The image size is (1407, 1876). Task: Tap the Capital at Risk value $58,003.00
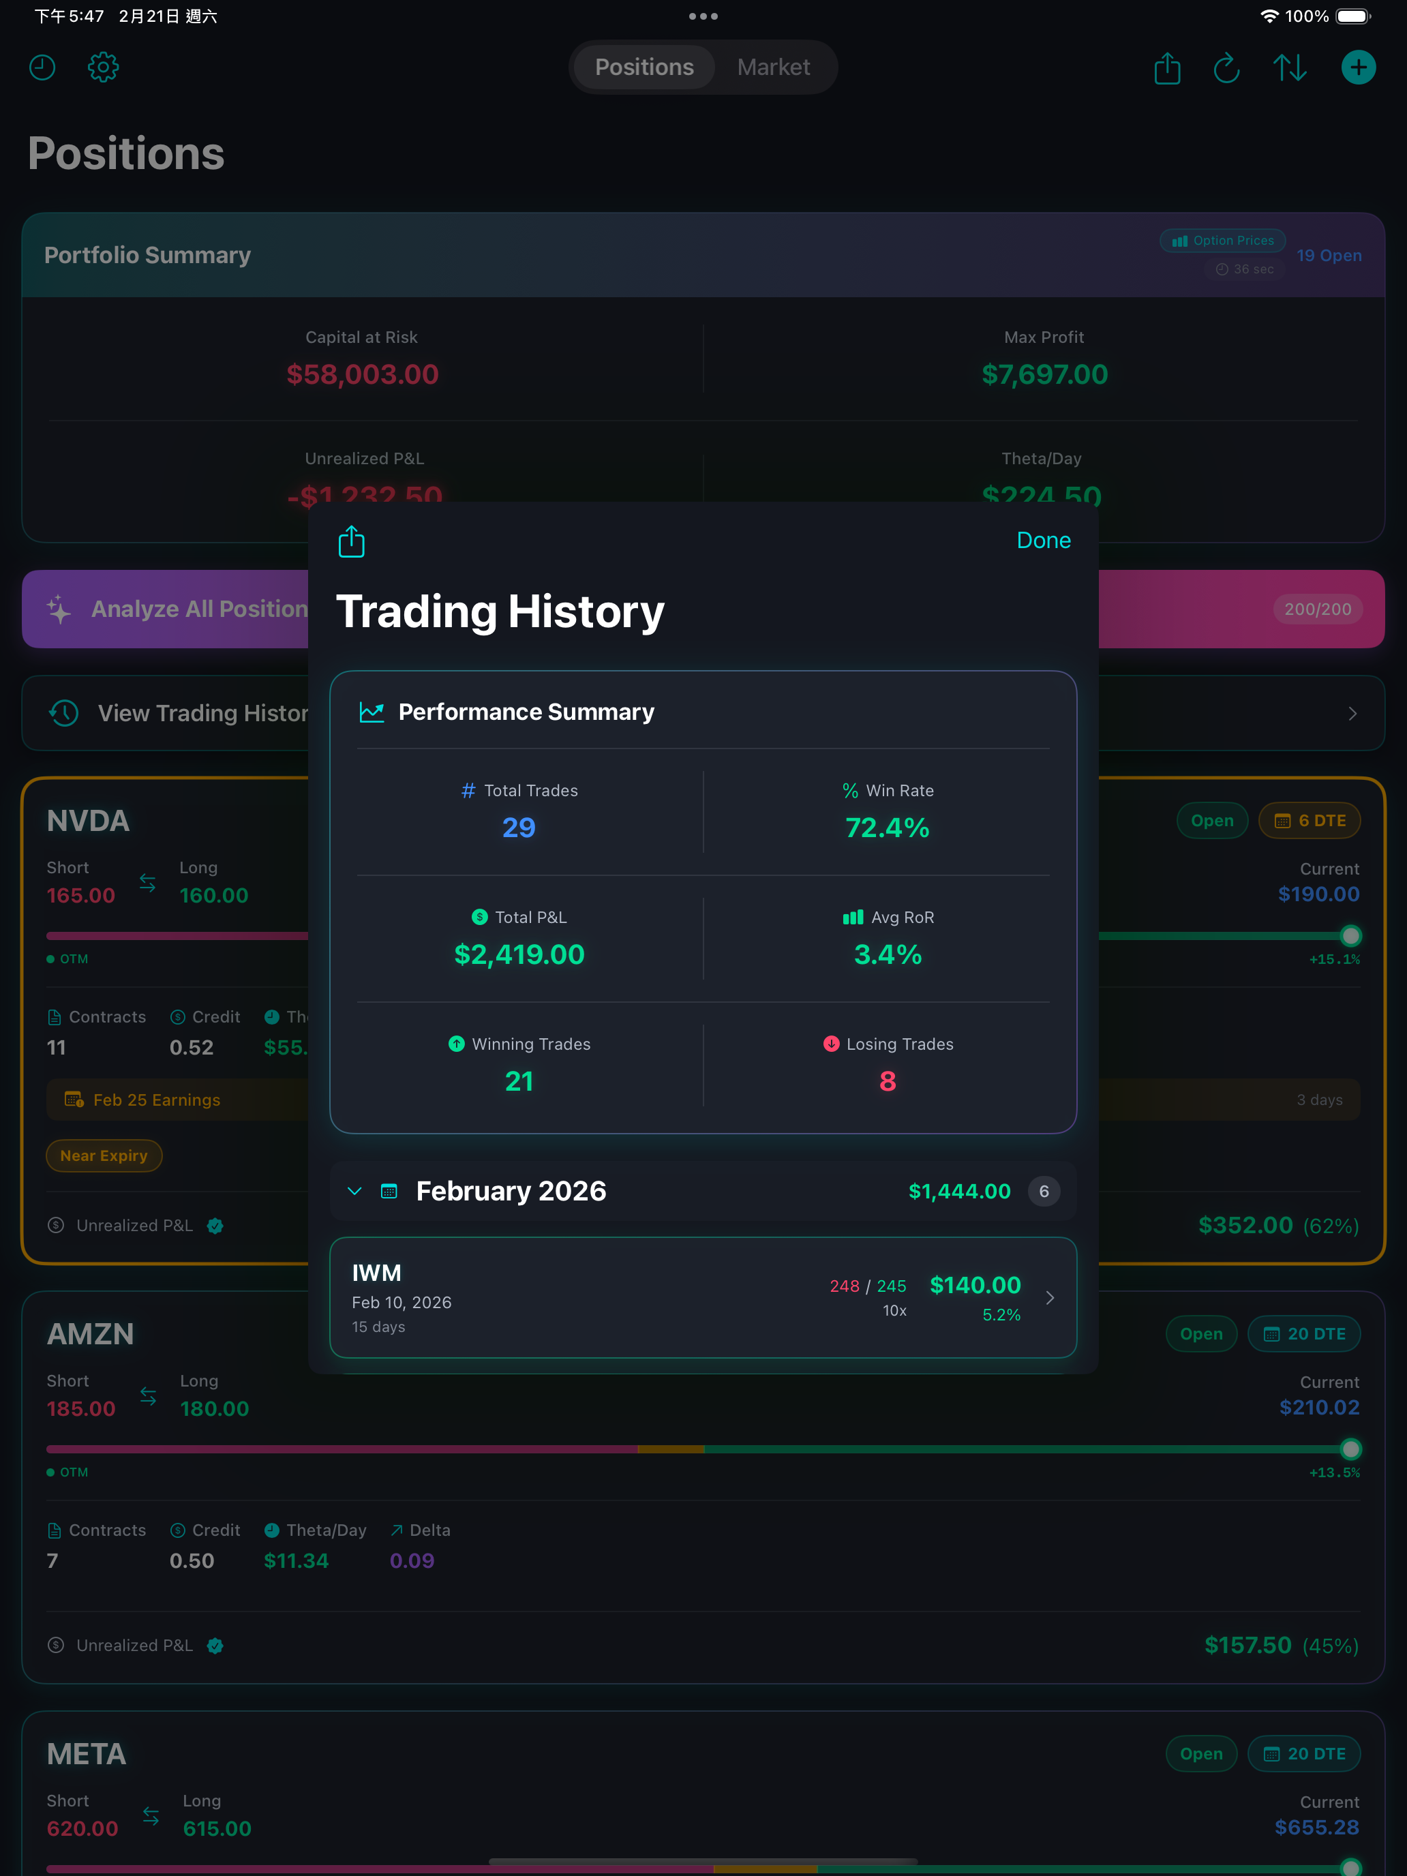(362, 374)
